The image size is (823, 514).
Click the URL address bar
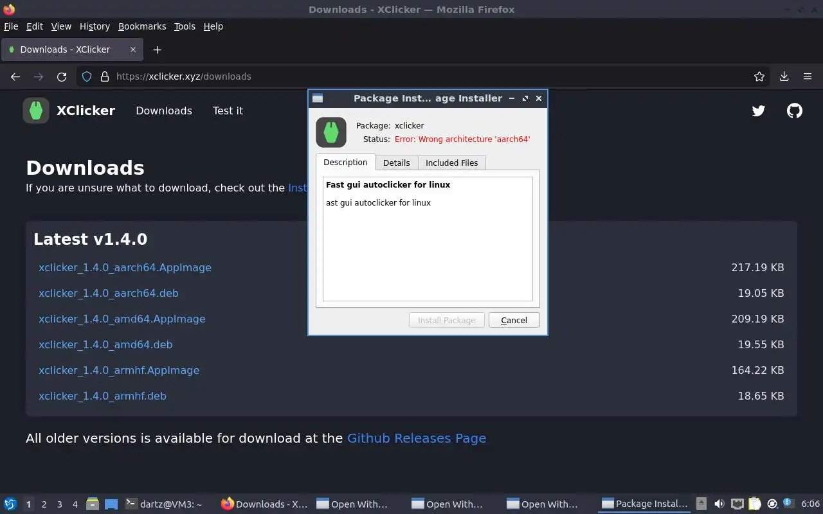(424, 76)
